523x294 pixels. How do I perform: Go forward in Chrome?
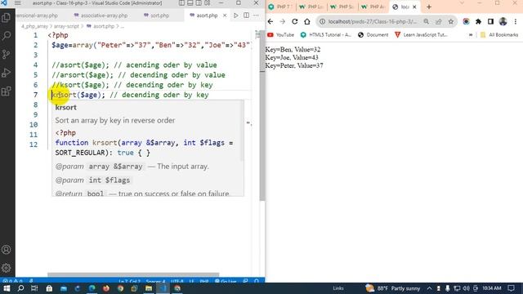pyautogui.click(x=283, y=21)
